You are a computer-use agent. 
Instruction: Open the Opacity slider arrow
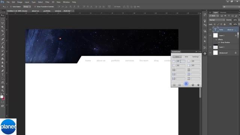(x=239, y=20)
